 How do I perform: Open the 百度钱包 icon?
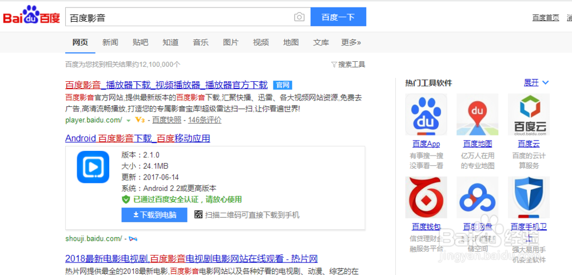pos(426,197)
